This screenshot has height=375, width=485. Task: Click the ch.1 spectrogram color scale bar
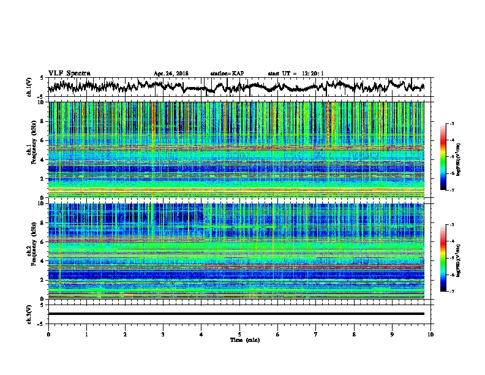click(443, 157)
